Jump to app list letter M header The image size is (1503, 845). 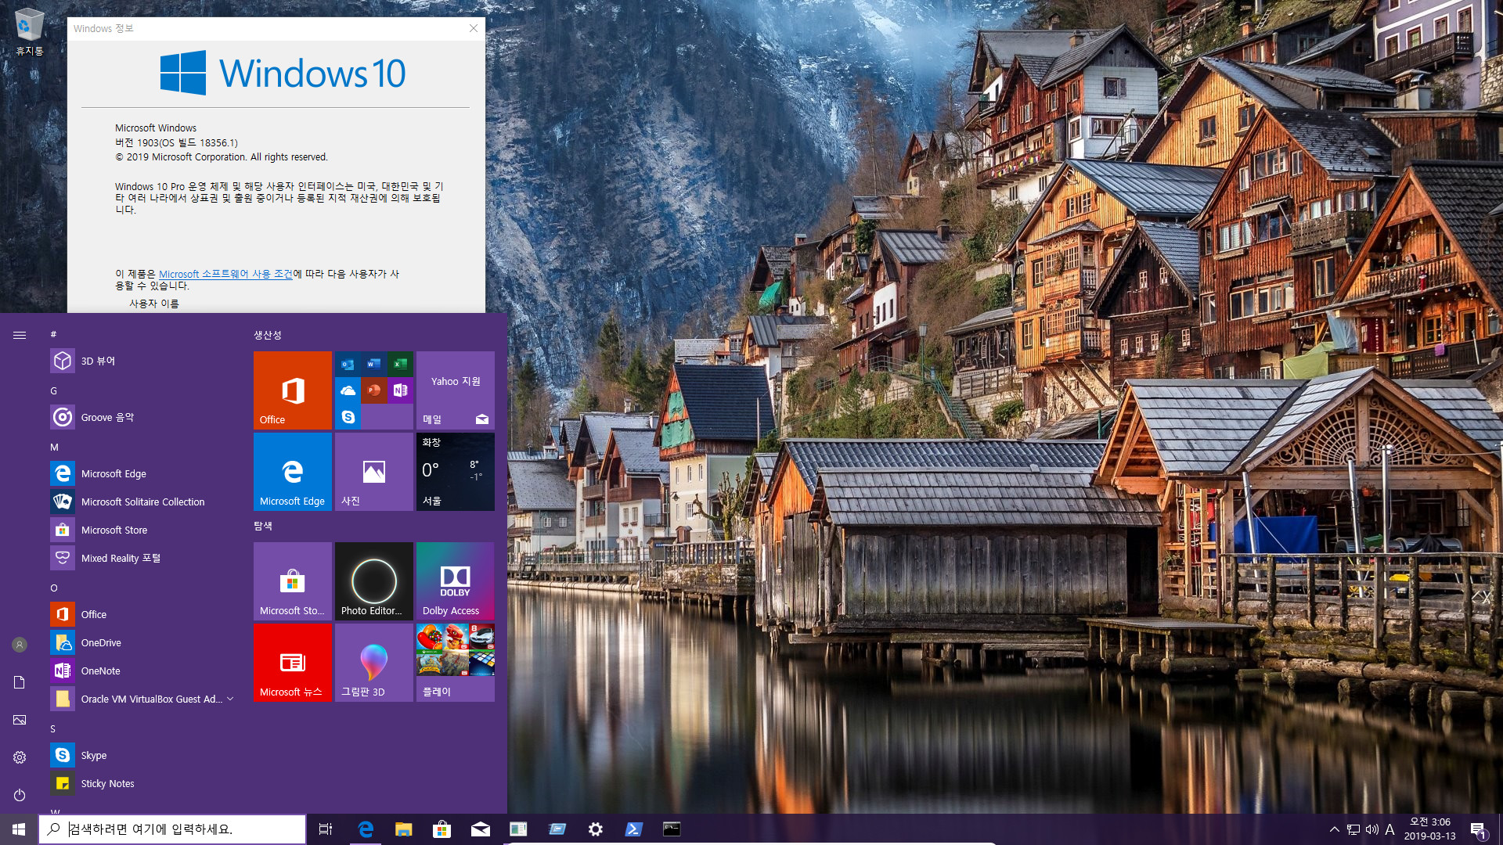tap(54, 447)
